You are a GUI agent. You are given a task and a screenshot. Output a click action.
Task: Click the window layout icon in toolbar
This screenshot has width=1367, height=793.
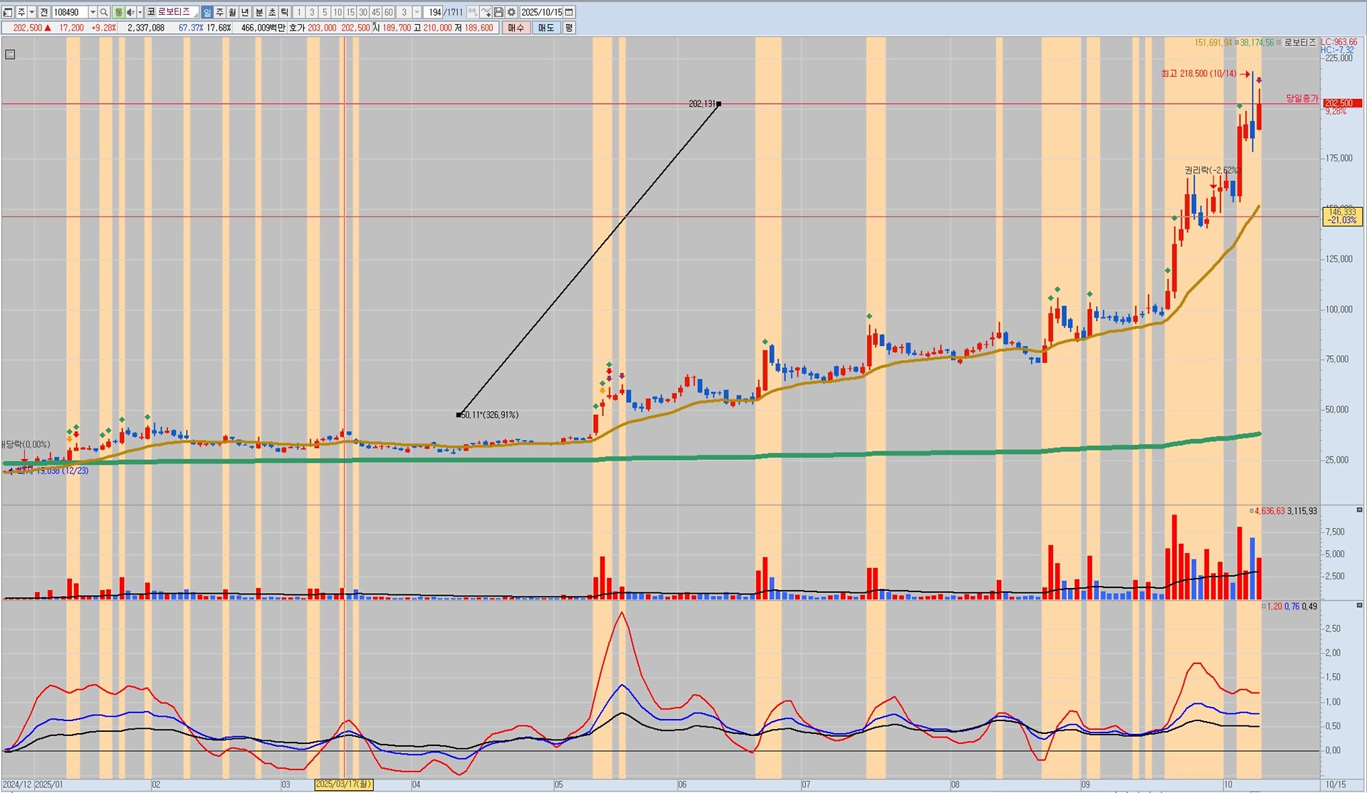point(8,12)
